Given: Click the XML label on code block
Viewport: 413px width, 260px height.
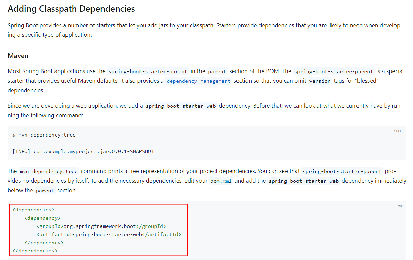Looking at the screenshot, I should pyautogui.click(x=400, y=206).
